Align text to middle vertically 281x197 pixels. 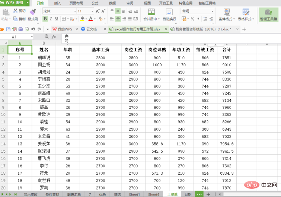click(x=118, y=11)
